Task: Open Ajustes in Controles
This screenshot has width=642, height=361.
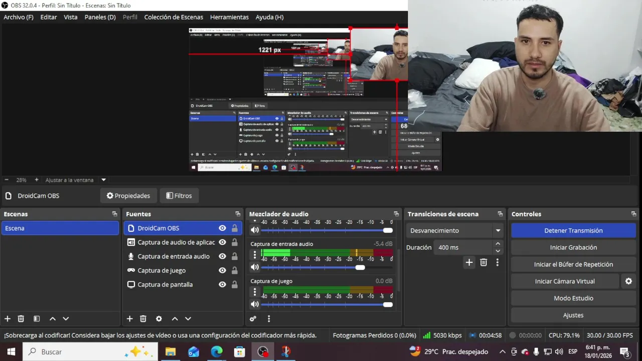Action: tap(573, 315)
